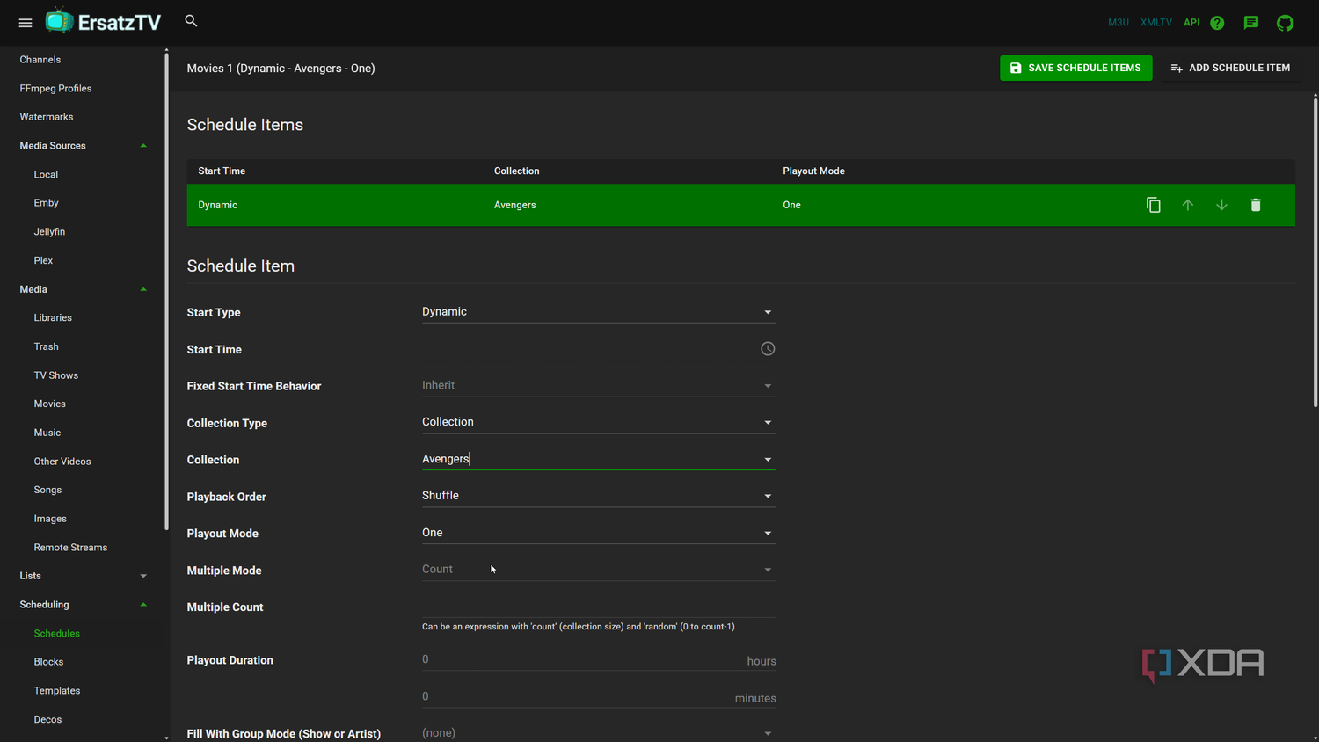Open the API link
This screenshot has height=742, width=1319.
(x=1191, y=23)
